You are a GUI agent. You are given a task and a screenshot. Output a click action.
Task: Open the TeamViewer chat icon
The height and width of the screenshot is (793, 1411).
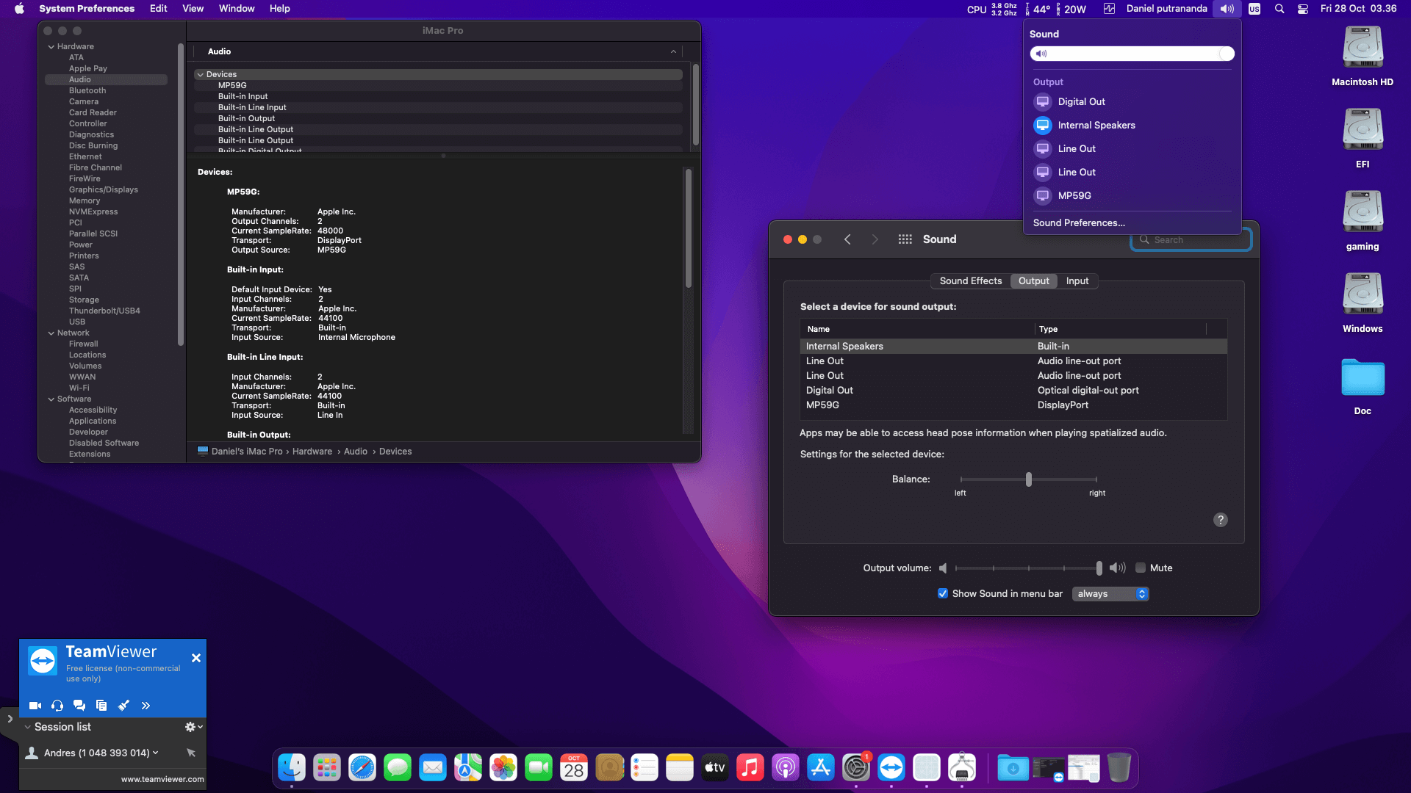coord(79,706)
